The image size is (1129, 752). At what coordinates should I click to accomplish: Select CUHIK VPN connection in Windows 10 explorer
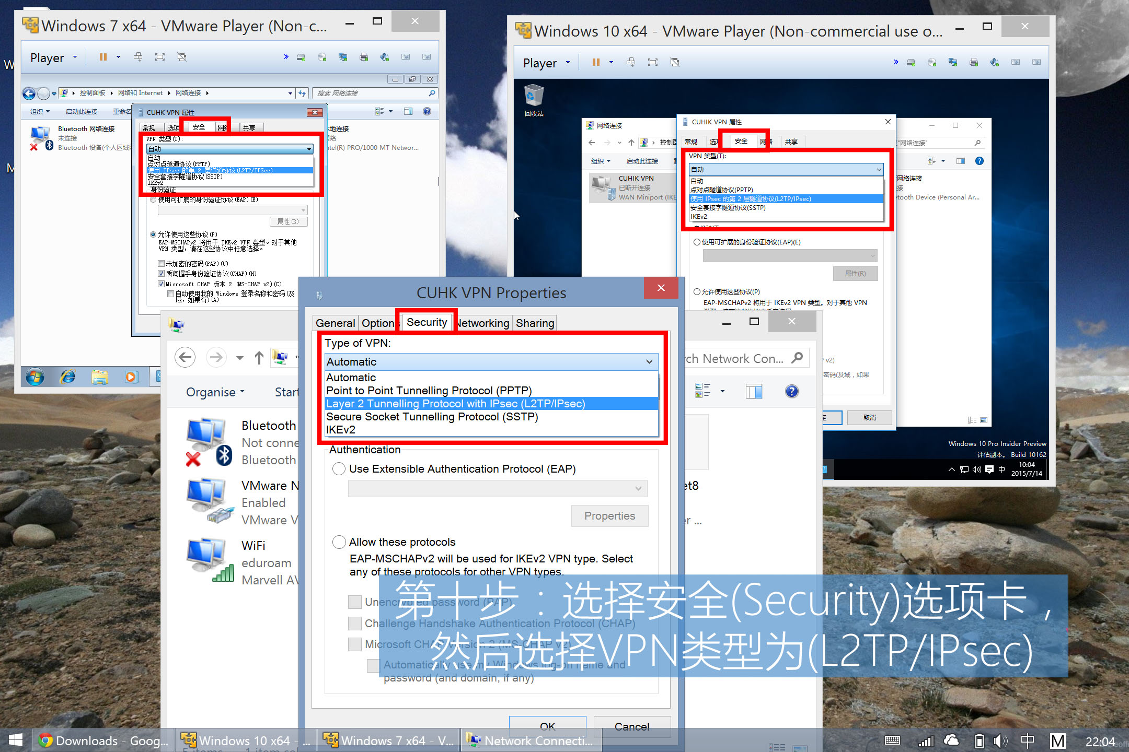633,188
